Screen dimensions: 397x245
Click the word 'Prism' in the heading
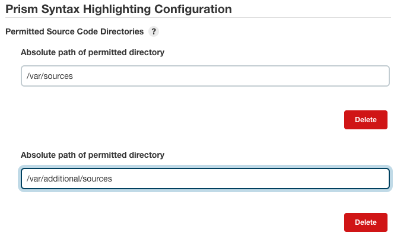(x=21, y=9)
